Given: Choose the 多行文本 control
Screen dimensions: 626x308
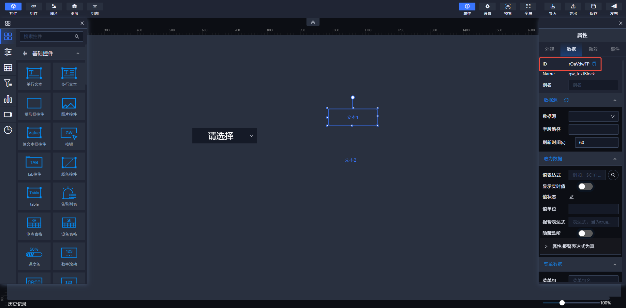Looking at the screenshot, I should 69,76.
